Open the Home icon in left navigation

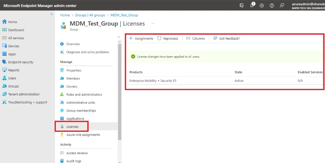coord(5,22)
